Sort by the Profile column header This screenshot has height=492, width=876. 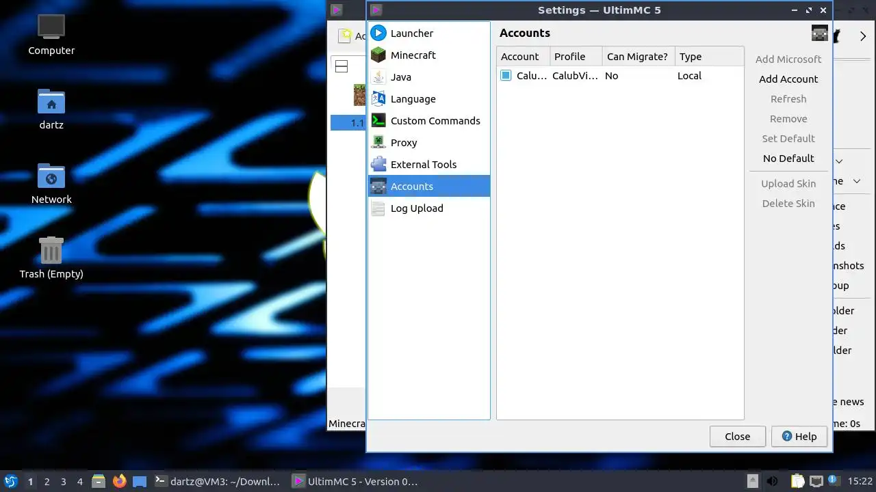coord(576,57)
